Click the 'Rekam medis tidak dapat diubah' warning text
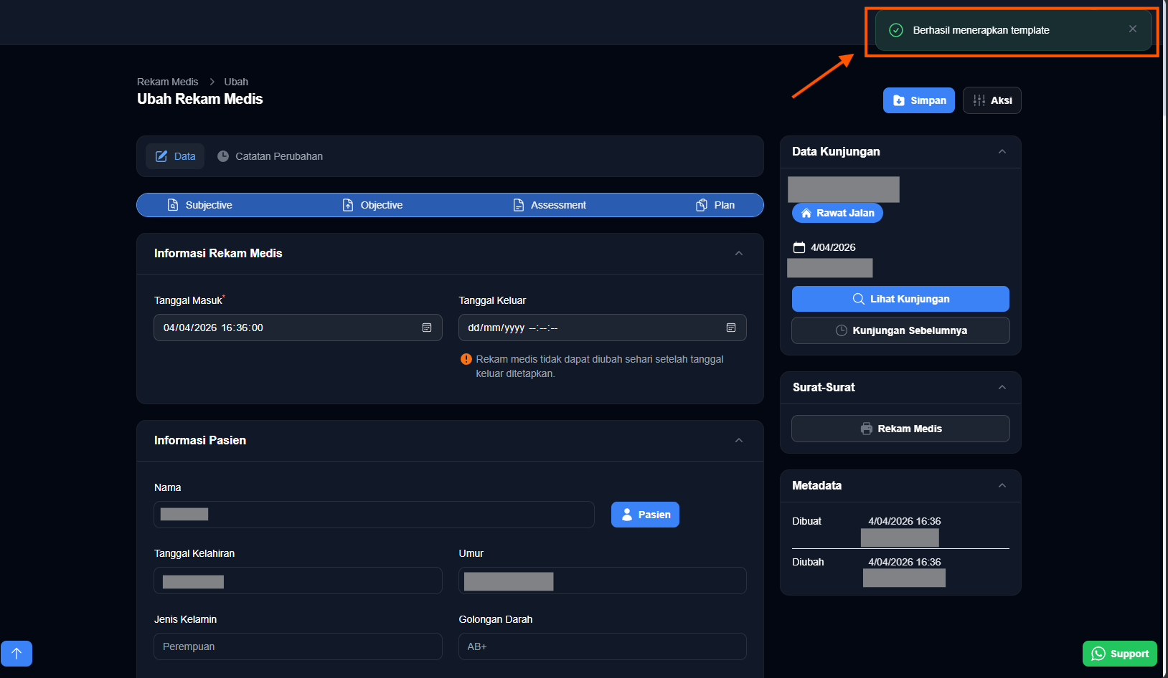The height and width of the screenshot is (678, 1168). point(600,366)
